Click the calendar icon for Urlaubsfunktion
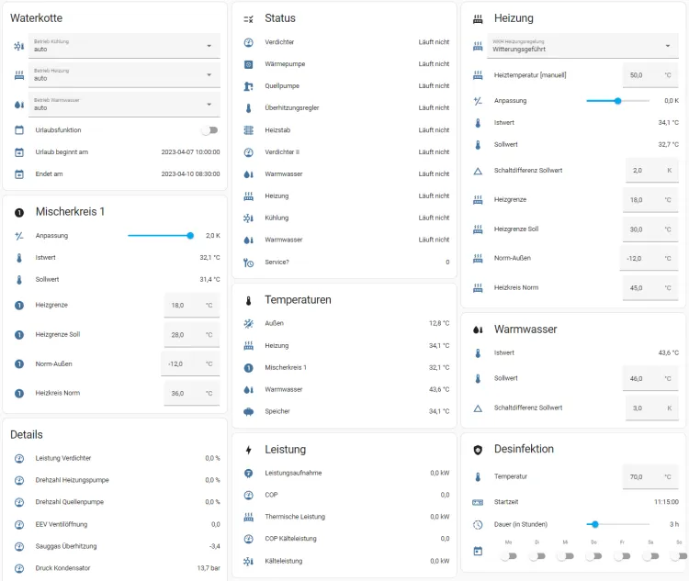 (19, 130)
